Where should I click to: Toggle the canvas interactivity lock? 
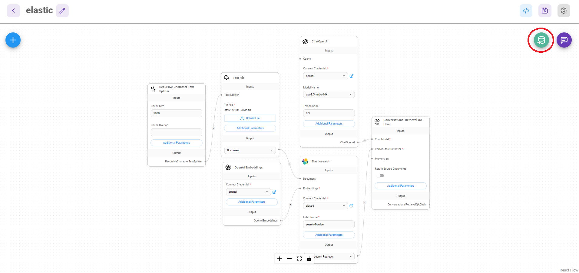pyautogui.click(x=309, y=258)
